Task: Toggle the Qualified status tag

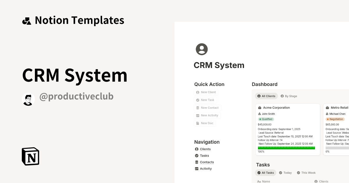Action: coord(266,119)
